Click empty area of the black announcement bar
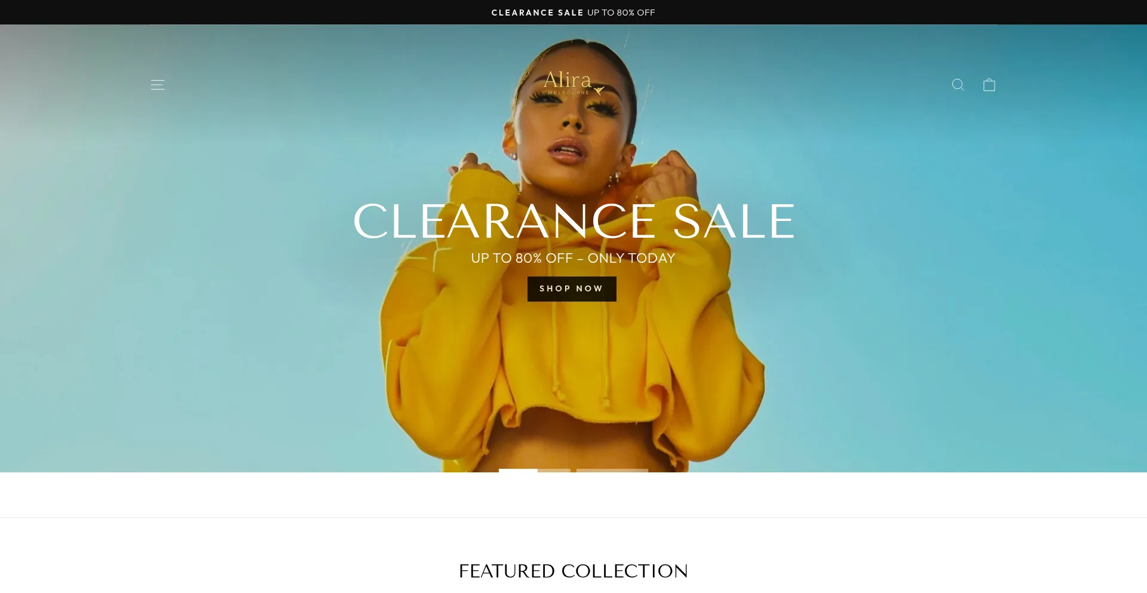Image resolution: width=1147 pixels, height=593 pixels. (x=239, y=13)
